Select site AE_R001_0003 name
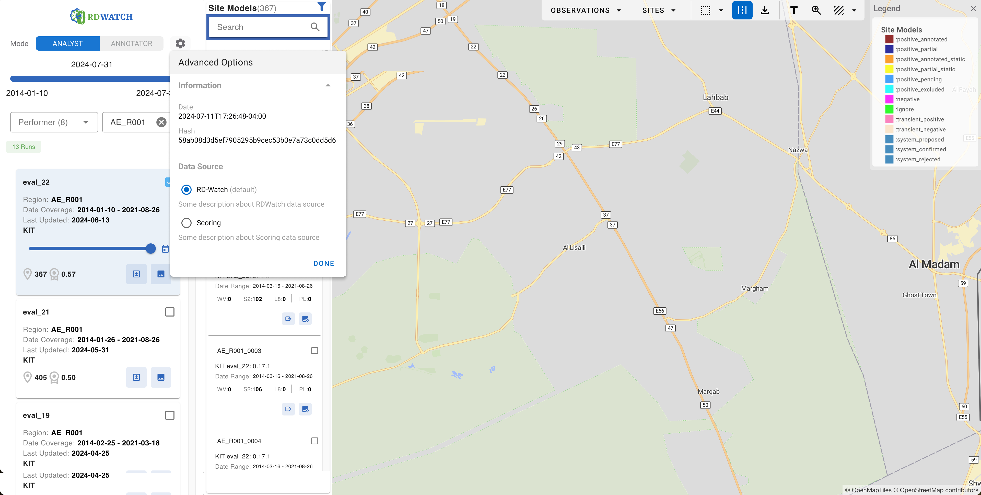 pos(239,351)
